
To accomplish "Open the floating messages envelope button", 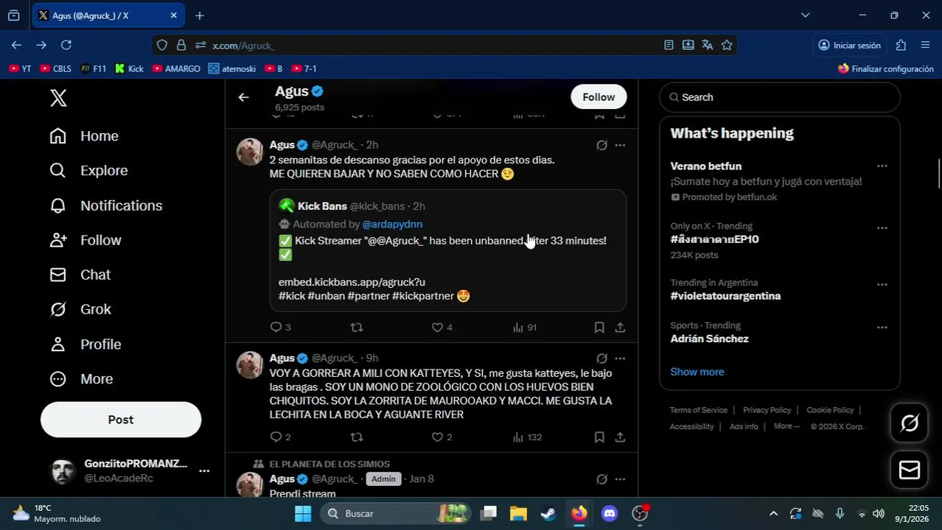I will click(910, 470).
